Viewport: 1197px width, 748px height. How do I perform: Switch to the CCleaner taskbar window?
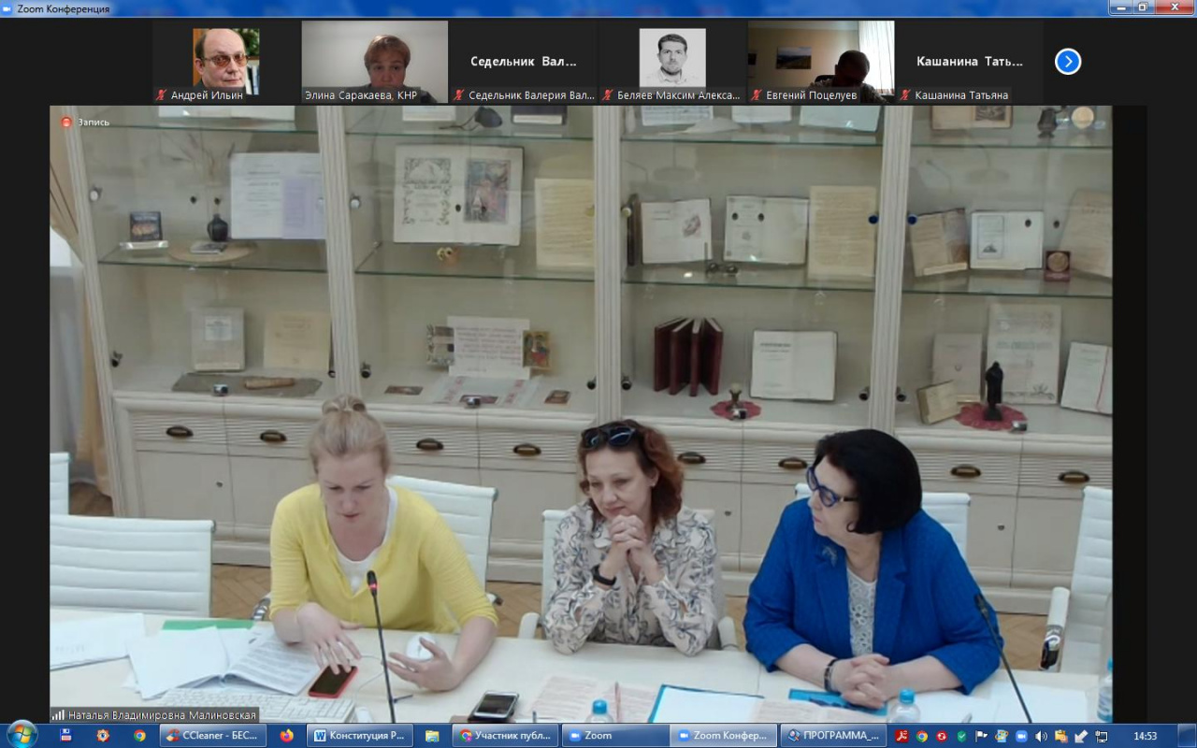pyautogui.click(x=211, y=736)
